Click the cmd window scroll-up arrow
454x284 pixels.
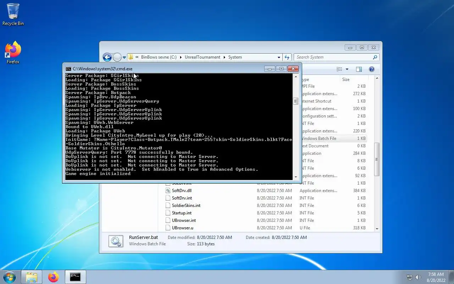(x=295, y=76)
